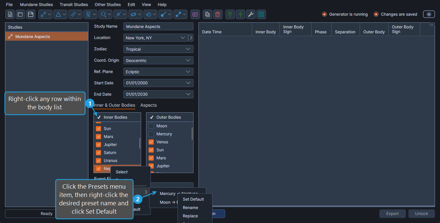Open the green location pin icon
The image size is (440, 223).
coord(230,14)
